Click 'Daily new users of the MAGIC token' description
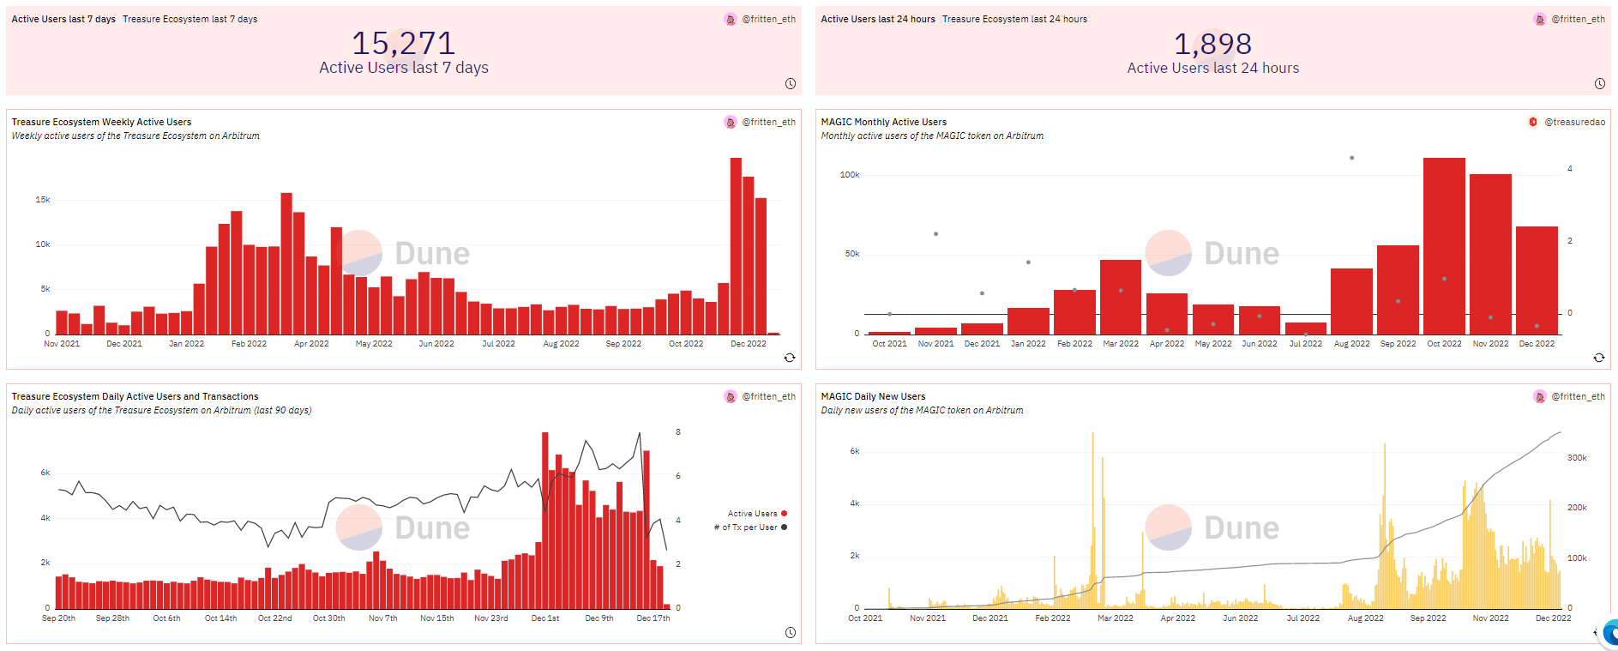Viewport: 1618px width, 651px height. tap(922, 410)
